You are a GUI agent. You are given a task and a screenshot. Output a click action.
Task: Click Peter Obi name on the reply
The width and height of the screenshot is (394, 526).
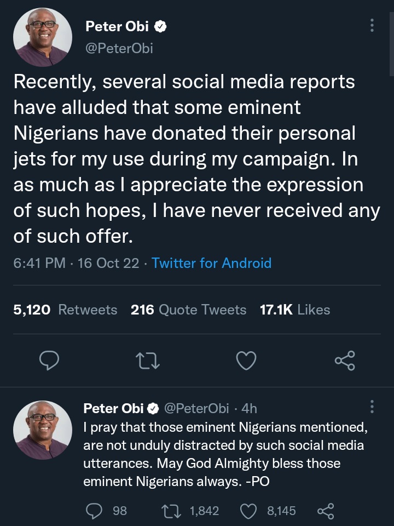[113, 408]
